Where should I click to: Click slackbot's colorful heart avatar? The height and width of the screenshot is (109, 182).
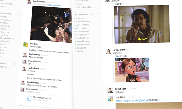(x=110, y=99)
